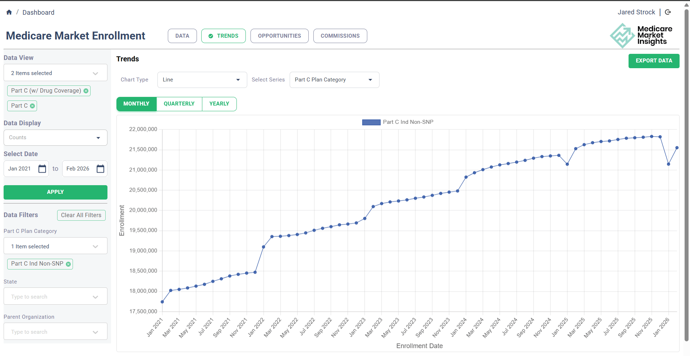Switch to the Monthly time interval

136,104
